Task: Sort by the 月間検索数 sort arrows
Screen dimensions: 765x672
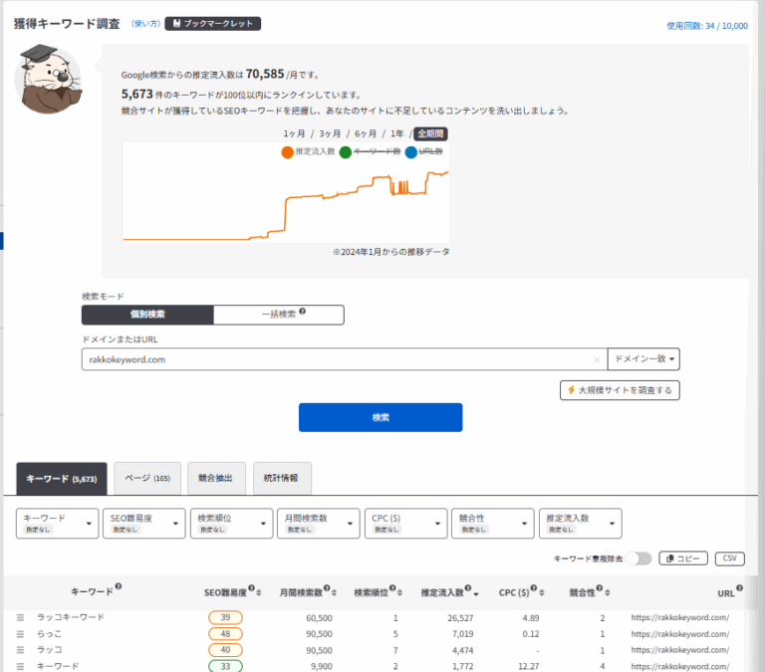Action: 335,593
